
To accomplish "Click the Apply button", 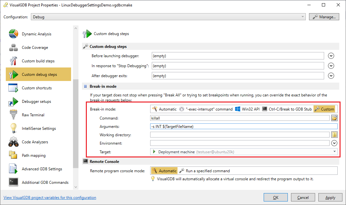I will pyautogui.click(x=330, y=197).
